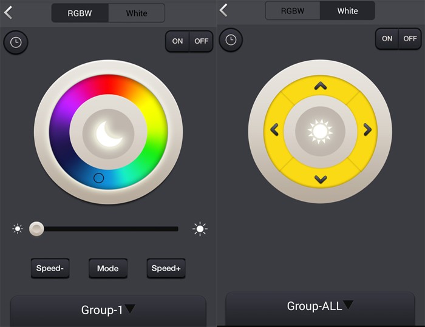Open the timer clock on the White screen
Viewport: 425px width, 327px height.
[231, 40]
